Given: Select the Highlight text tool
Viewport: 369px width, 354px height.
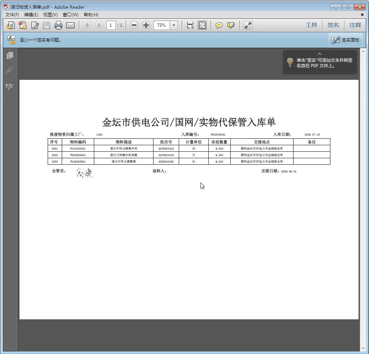Looking at the screenshot, I should (231, 25).
